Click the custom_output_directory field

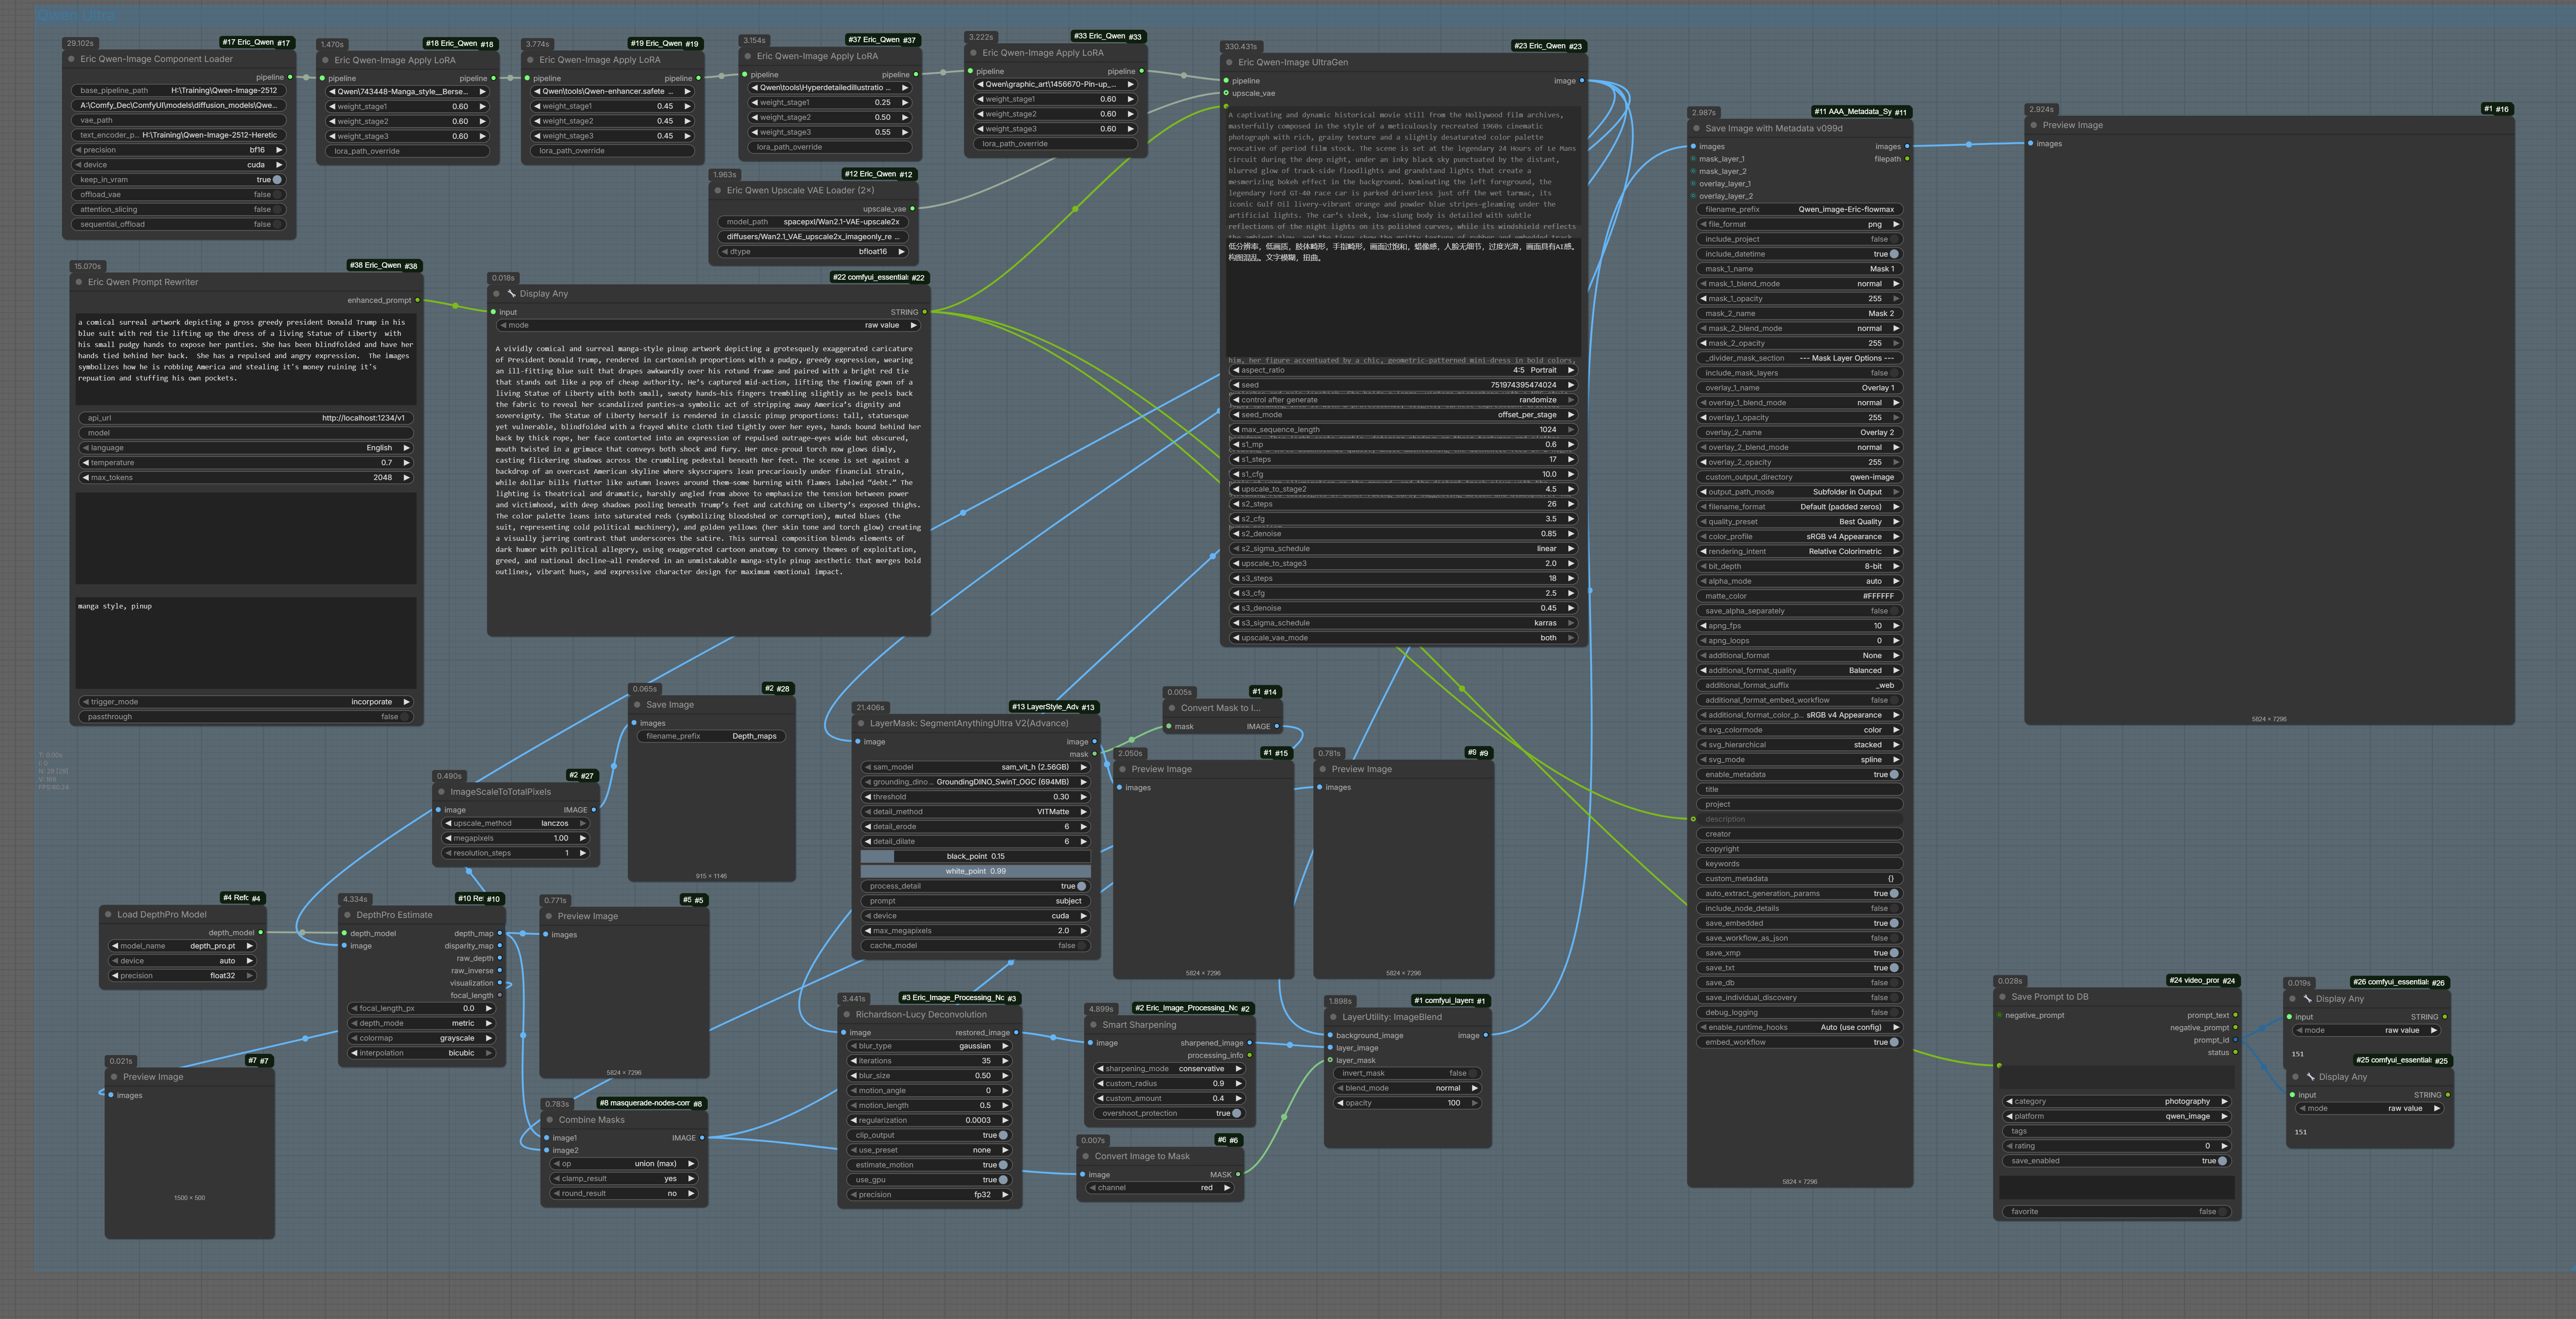coord(1800,477)
